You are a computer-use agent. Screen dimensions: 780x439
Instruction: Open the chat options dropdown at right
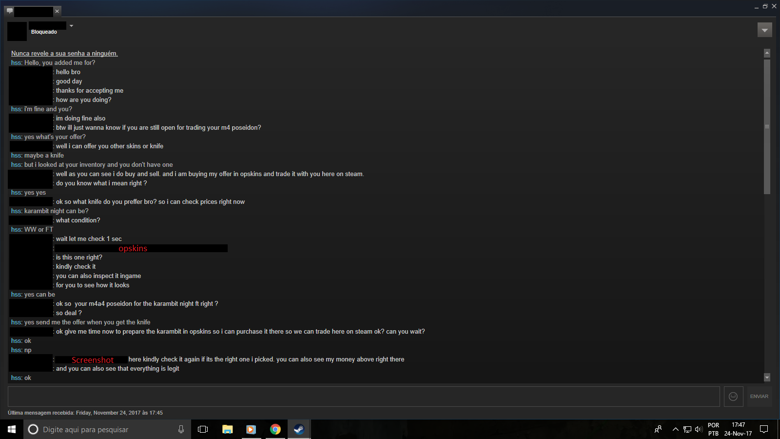coord(764,30)
